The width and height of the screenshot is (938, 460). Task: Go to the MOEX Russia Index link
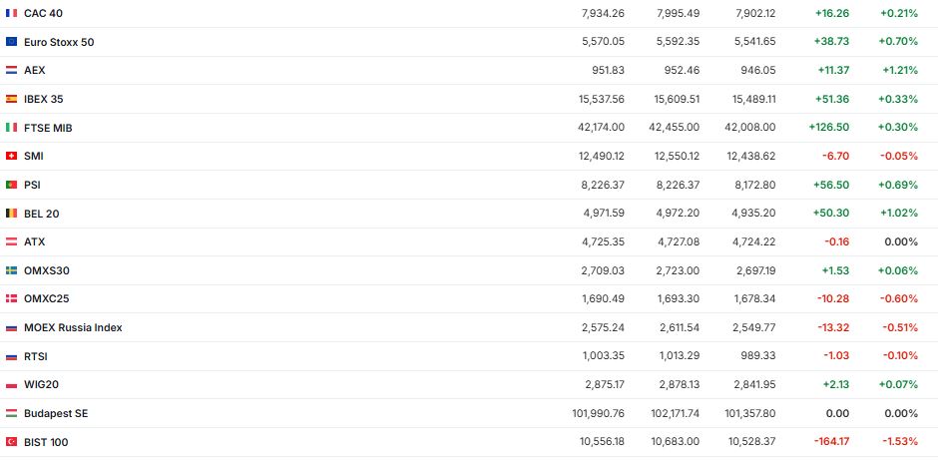tap(73, 327)
